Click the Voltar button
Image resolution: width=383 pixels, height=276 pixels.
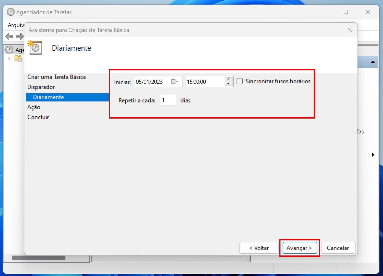click(x=259, y=248)
